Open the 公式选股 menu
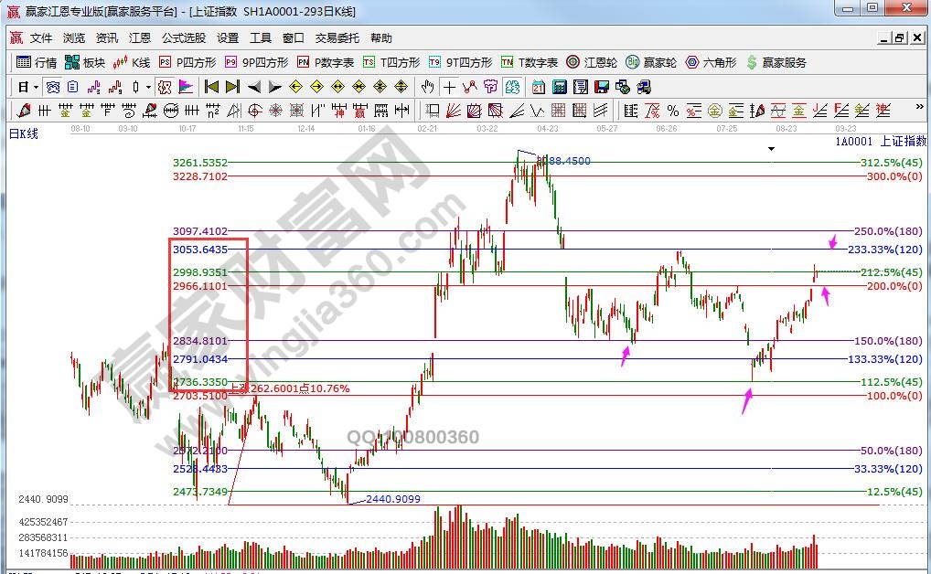Screen dimensions: 931x574 pos(184,38)
